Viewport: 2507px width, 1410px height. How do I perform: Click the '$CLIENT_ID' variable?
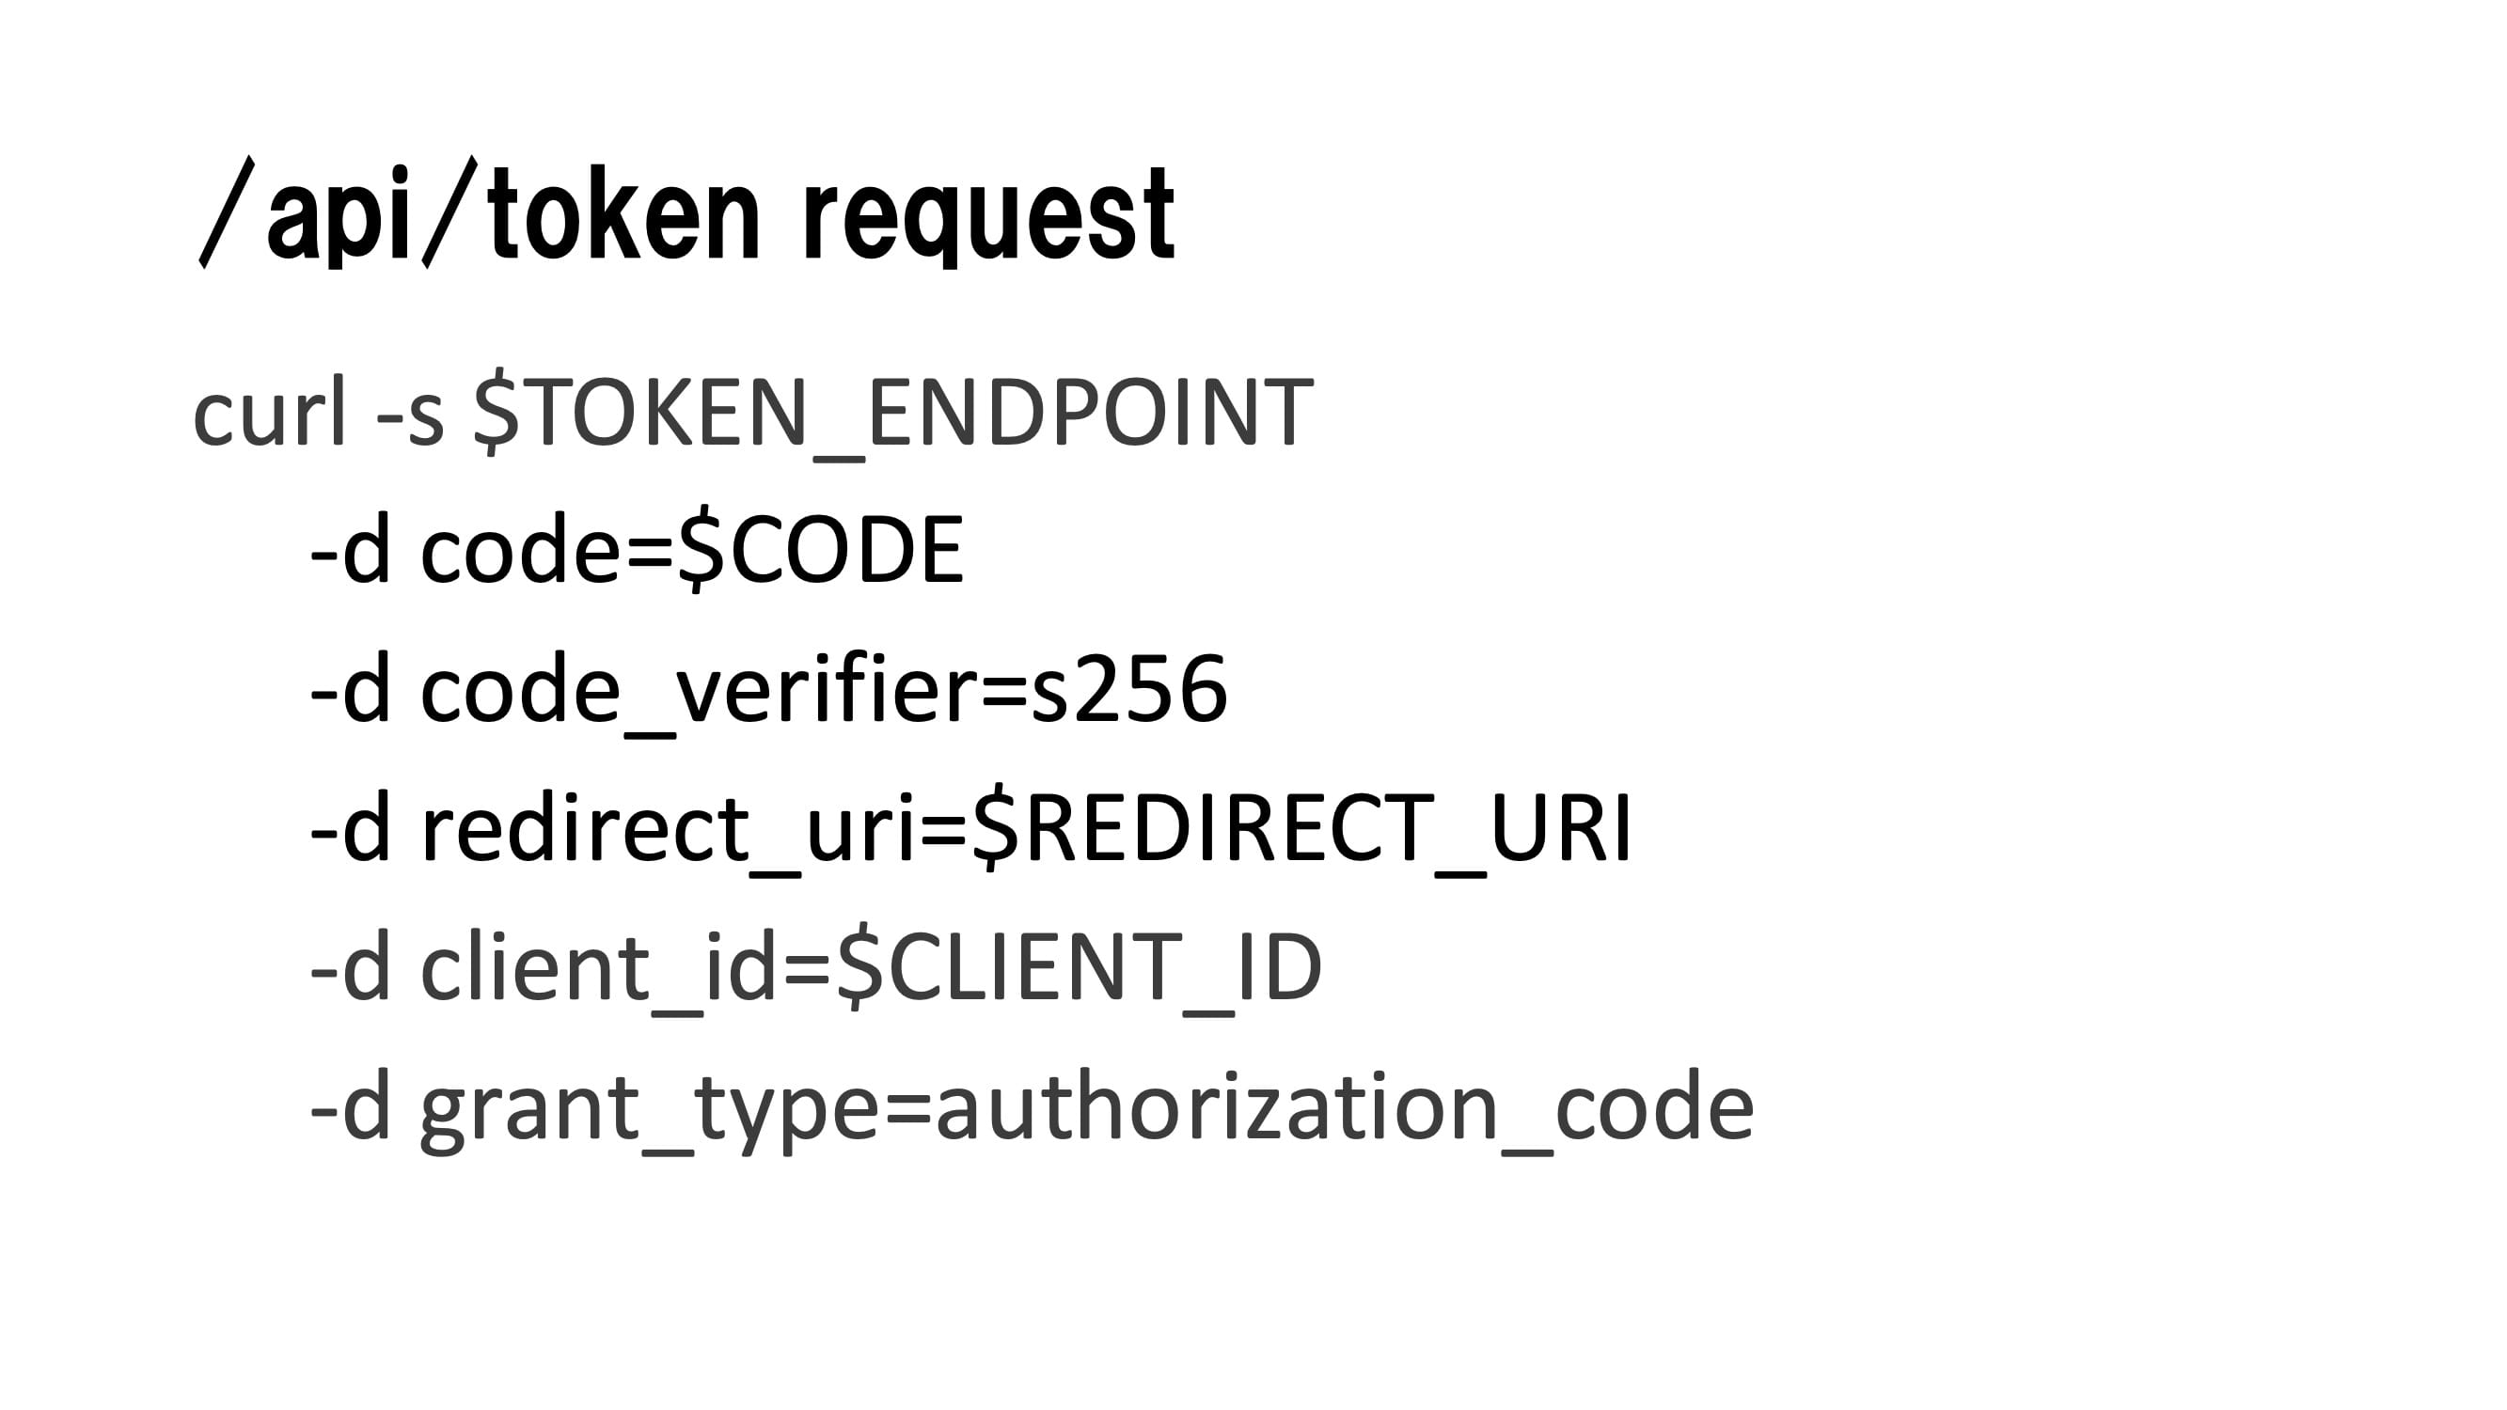1080,968
